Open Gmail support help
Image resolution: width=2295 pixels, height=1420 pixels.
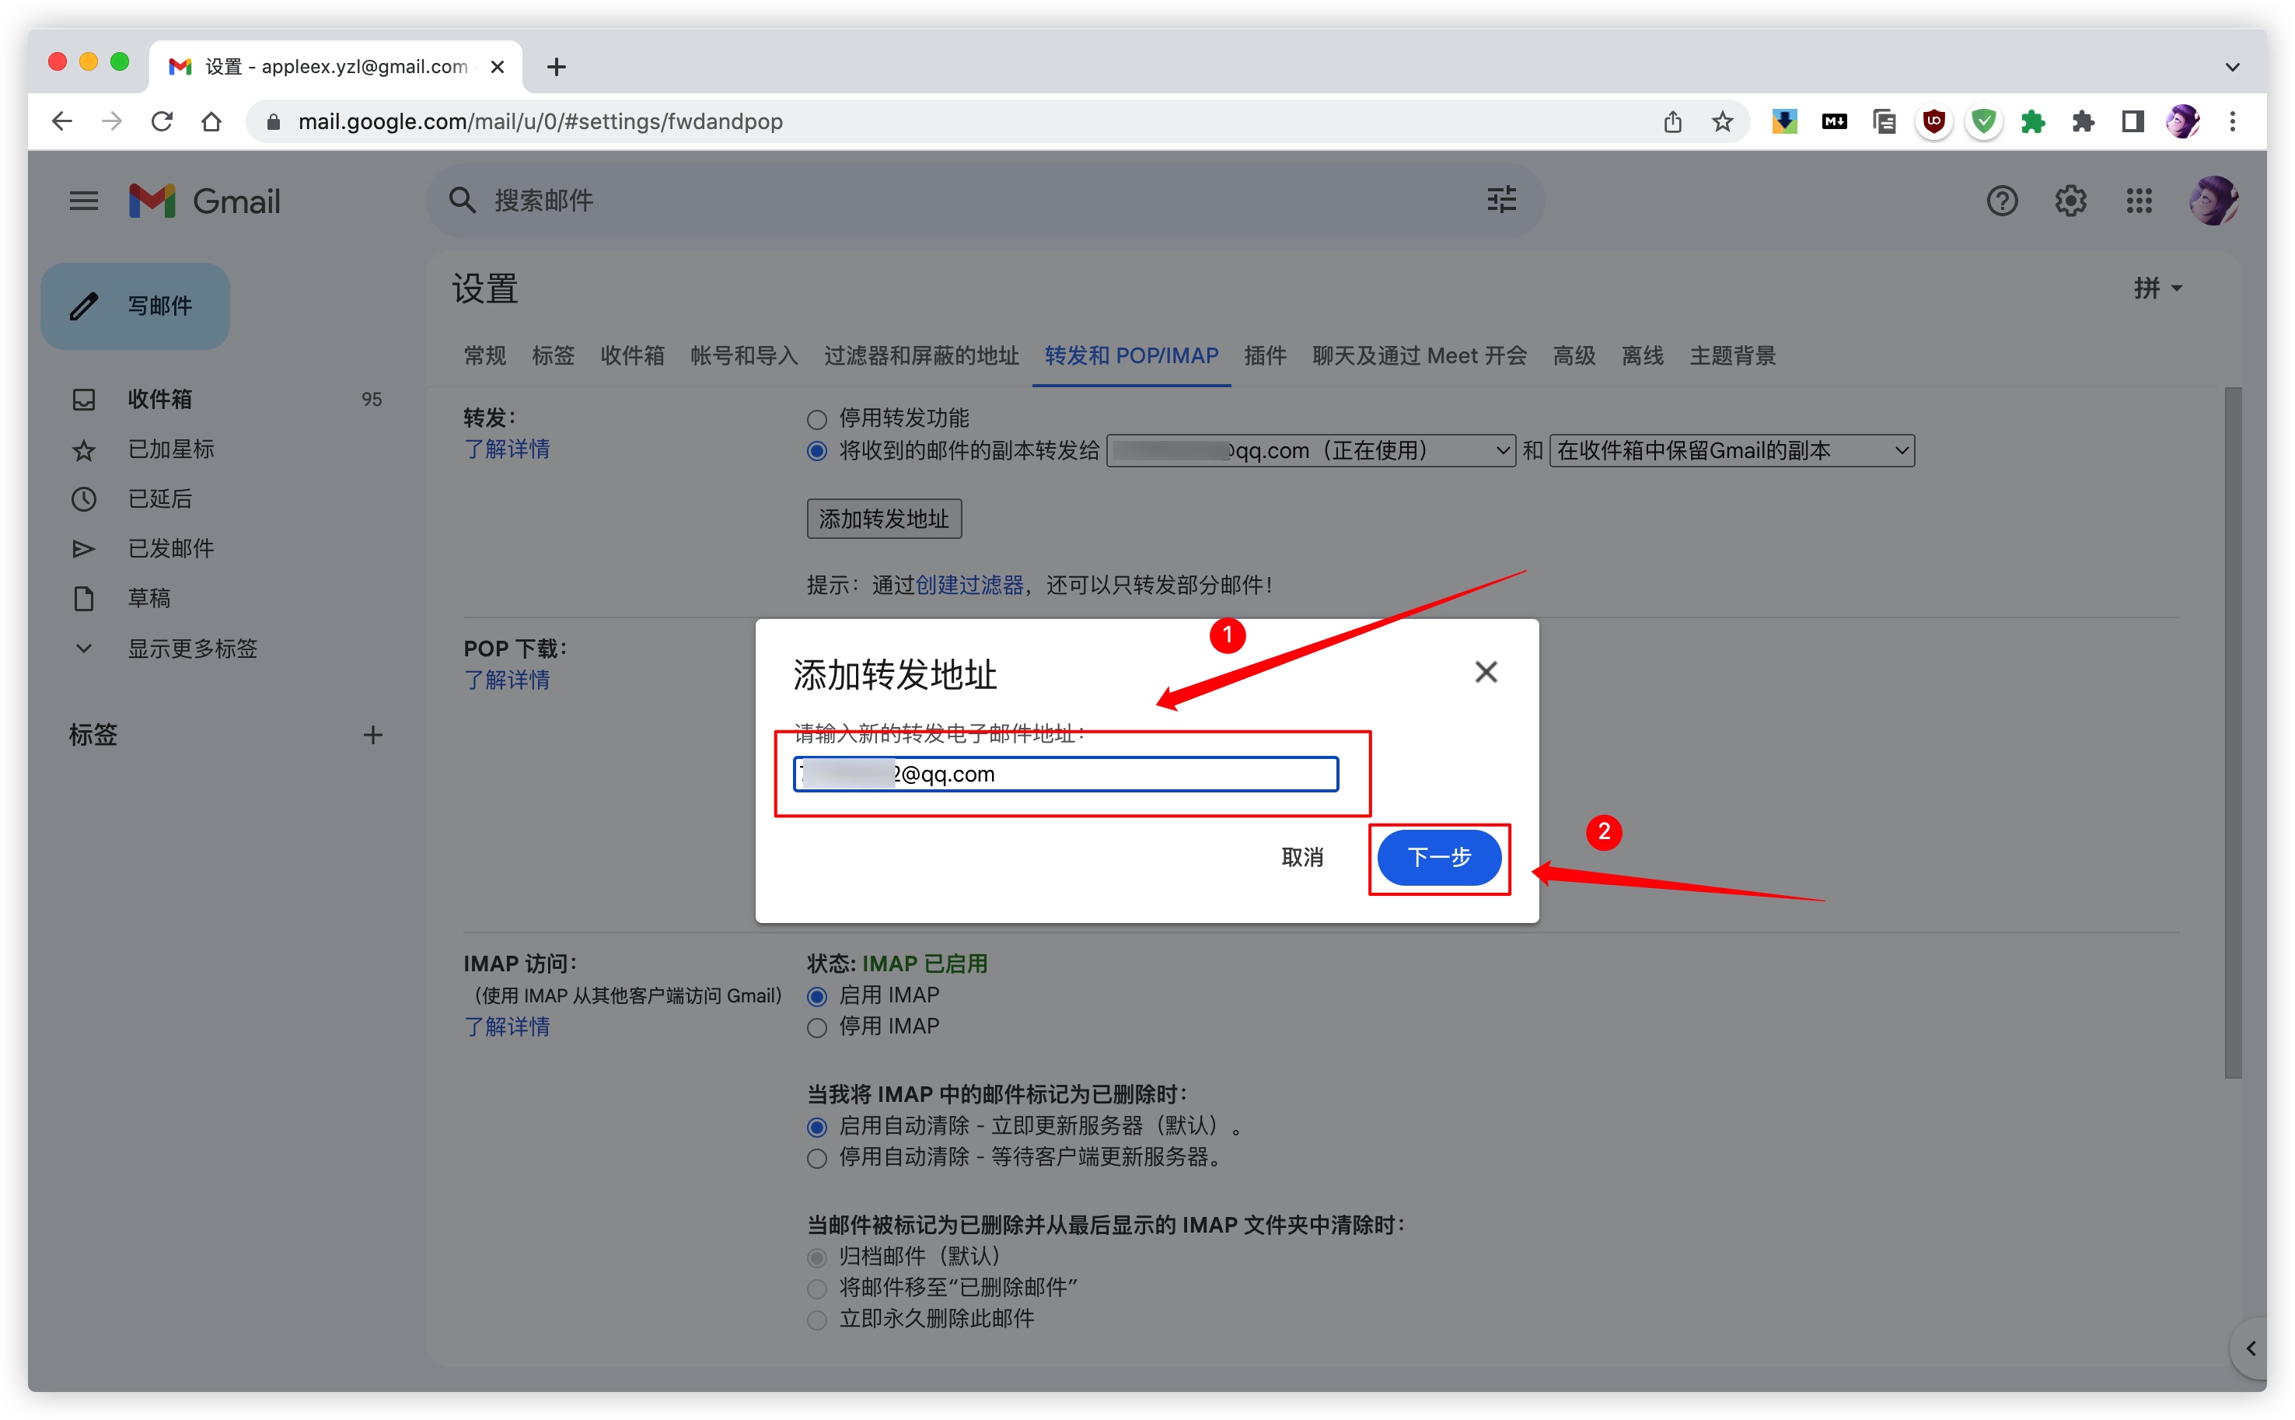[2001, 200]
